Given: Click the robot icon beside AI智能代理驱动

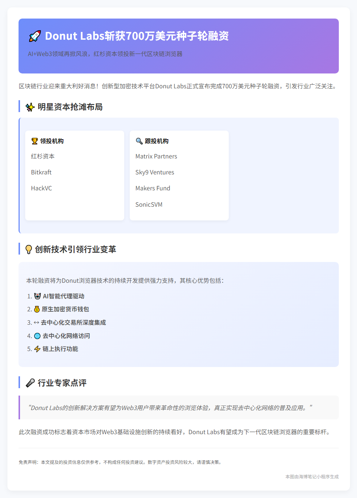Looking at the screenshot, I should click(37, 296).
